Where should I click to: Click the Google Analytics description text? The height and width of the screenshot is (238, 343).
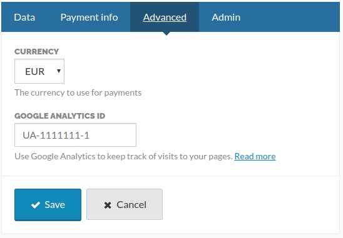pyautogui.click(x=123, y=156)
